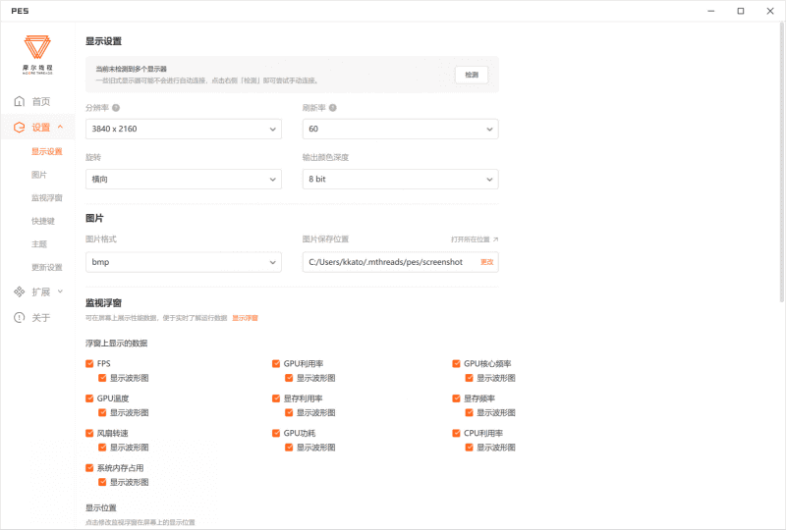Select 监视浮窗 submenu item

(x=46, y=198)
